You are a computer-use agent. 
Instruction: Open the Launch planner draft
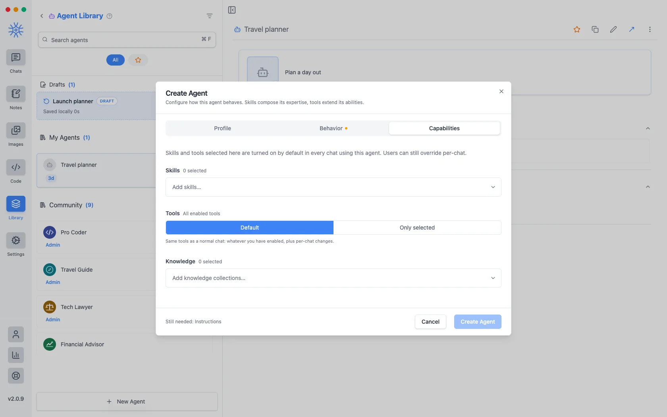pos(96,106)
